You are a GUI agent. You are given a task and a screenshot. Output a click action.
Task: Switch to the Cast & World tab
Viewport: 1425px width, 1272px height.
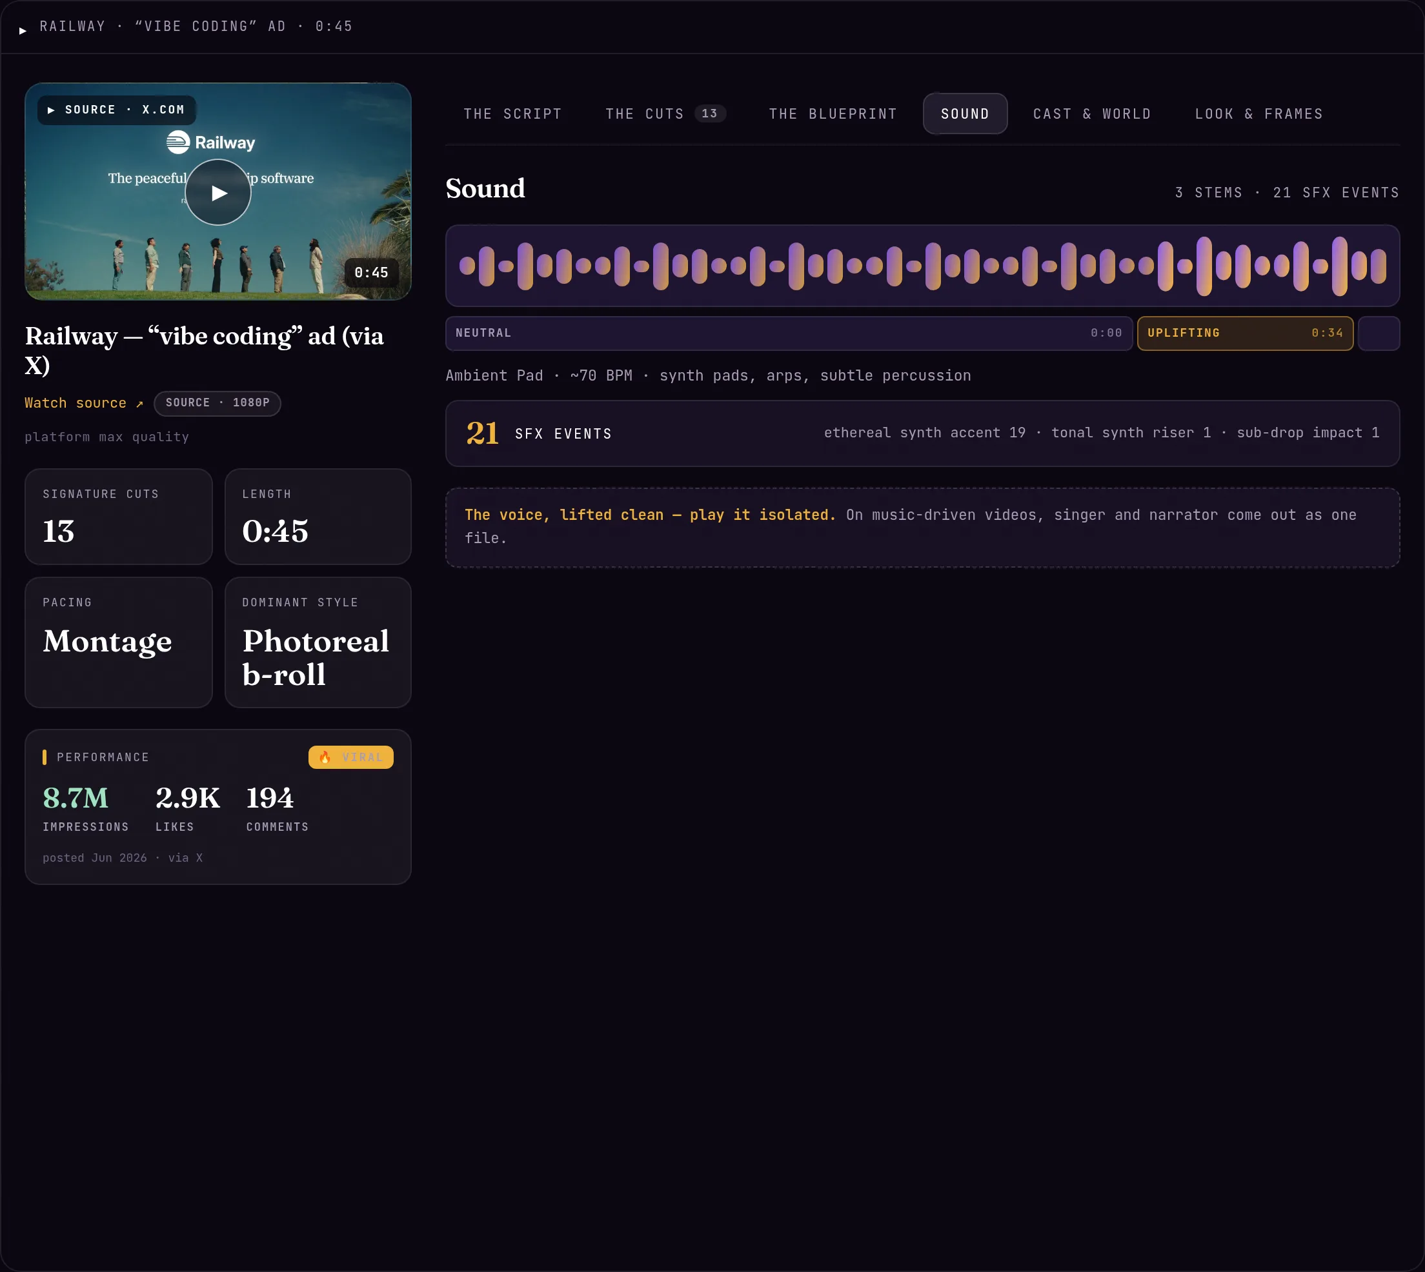click(1092, 114)
